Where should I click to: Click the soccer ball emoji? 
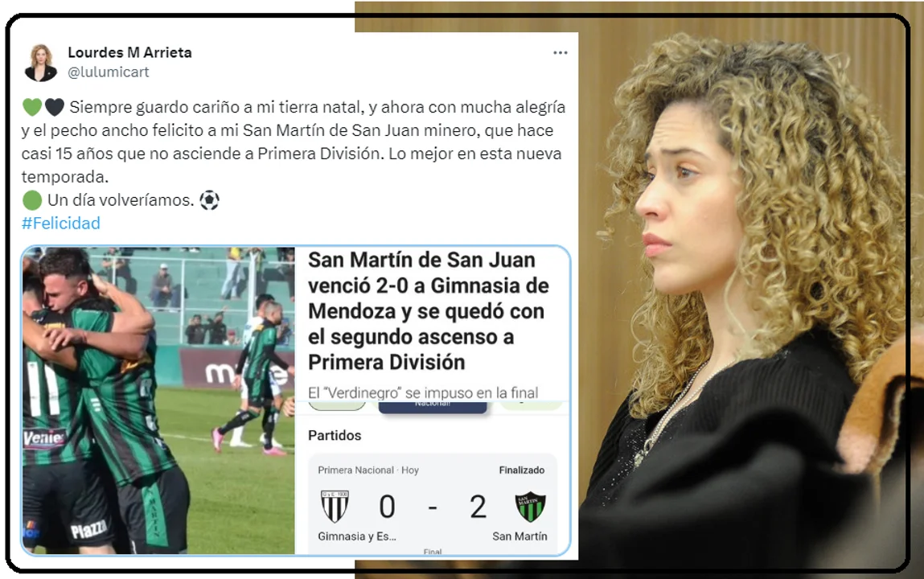[209, 200]
